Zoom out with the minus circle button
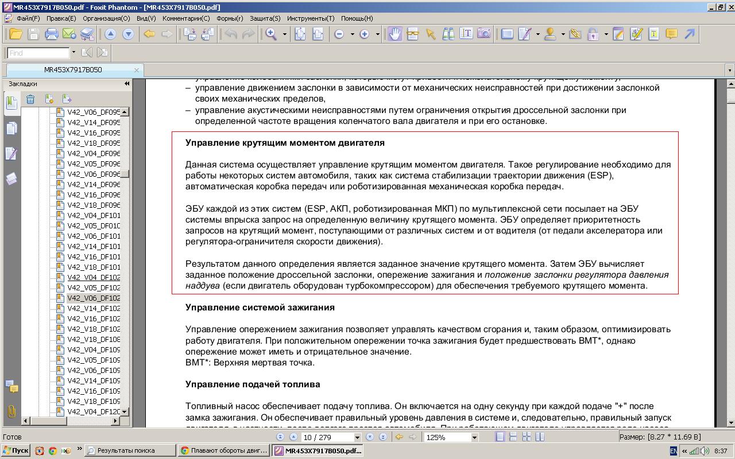The height and width of the screenshot is (459, 735). (339, 34)
